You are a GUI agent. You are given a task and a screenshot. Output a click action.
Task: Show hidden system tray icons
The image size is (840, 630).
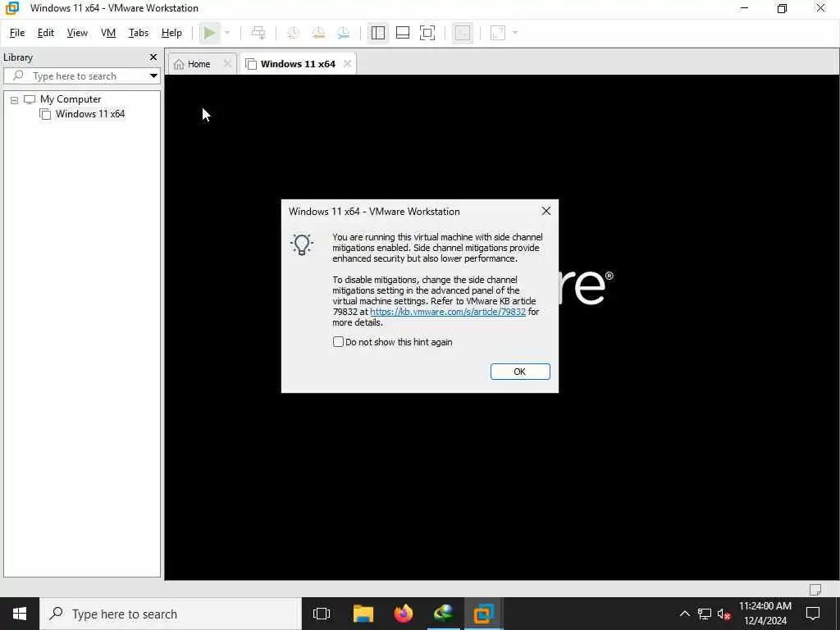[685, 614]
